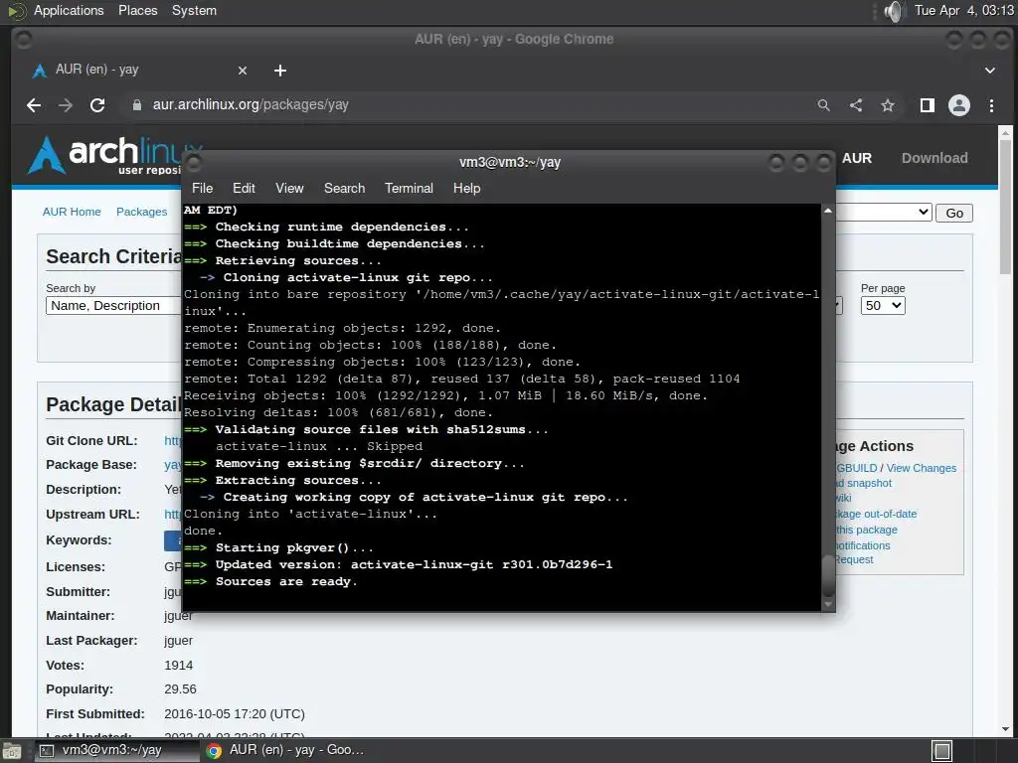Click the 'this package' vote link
1018x763 pixels.
866,531
